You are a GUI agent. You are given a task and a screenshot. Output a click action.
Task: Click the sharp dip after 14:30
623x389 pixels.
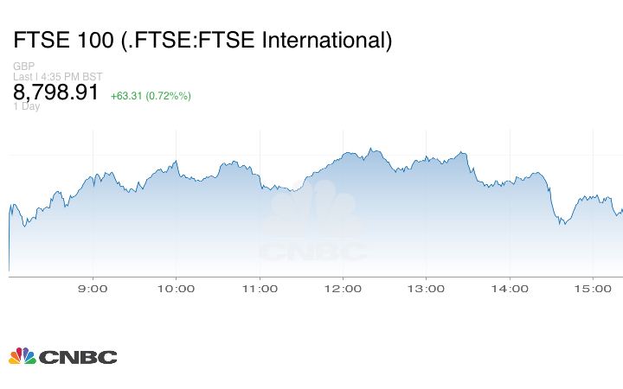[x=562, y=224]
